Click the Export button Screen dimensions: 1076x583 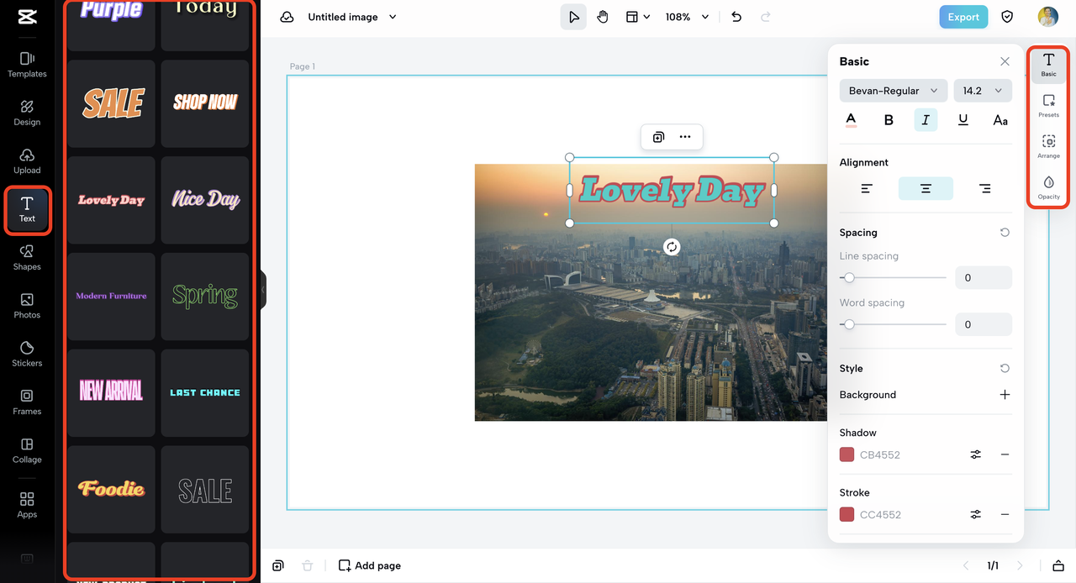(x=963, y=17)
